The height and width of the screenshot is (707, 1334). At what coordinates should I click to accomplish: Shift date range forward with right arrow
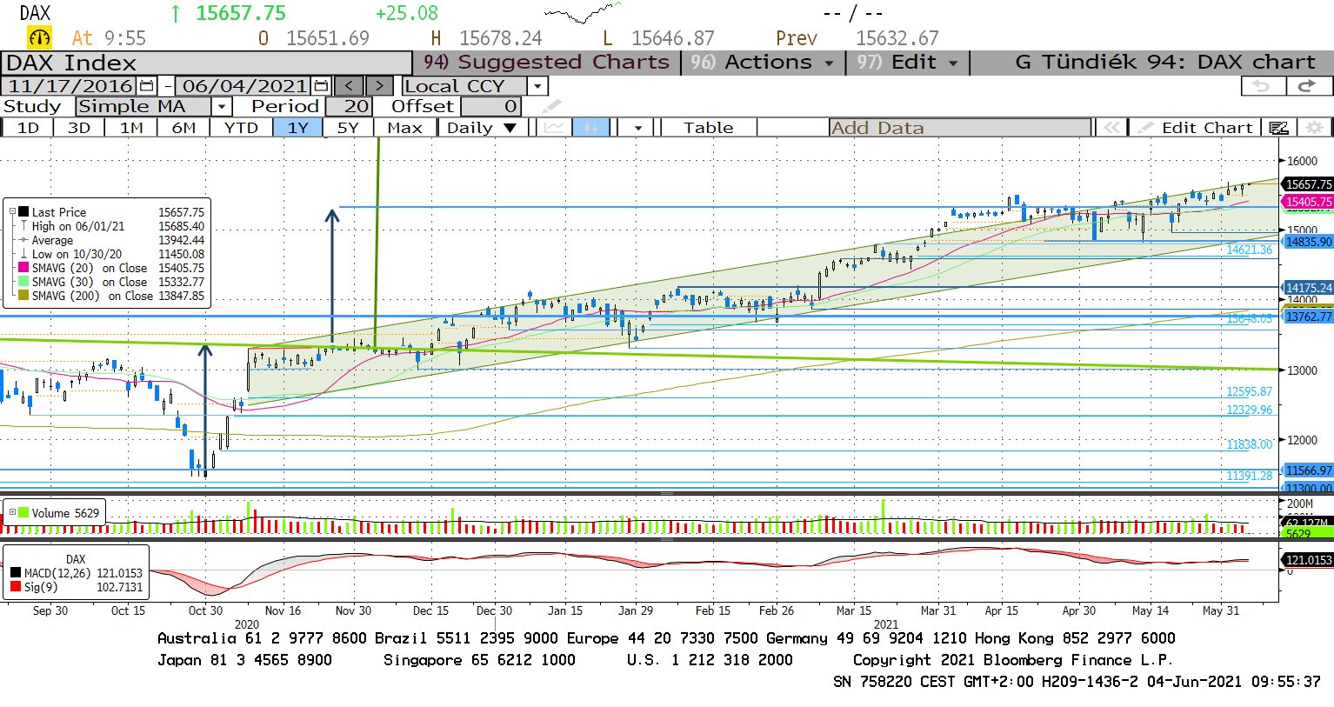click(379, 86)
